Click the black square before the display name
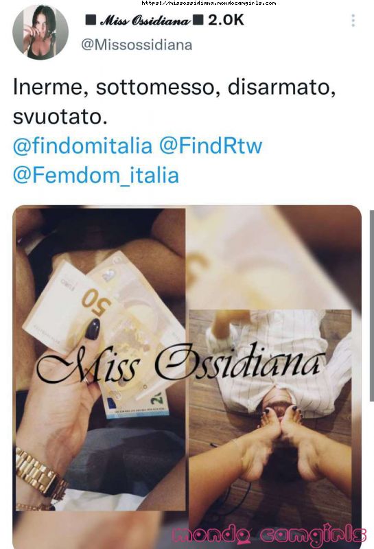Screen dimensions: 374x549 (x=91, y=21)
